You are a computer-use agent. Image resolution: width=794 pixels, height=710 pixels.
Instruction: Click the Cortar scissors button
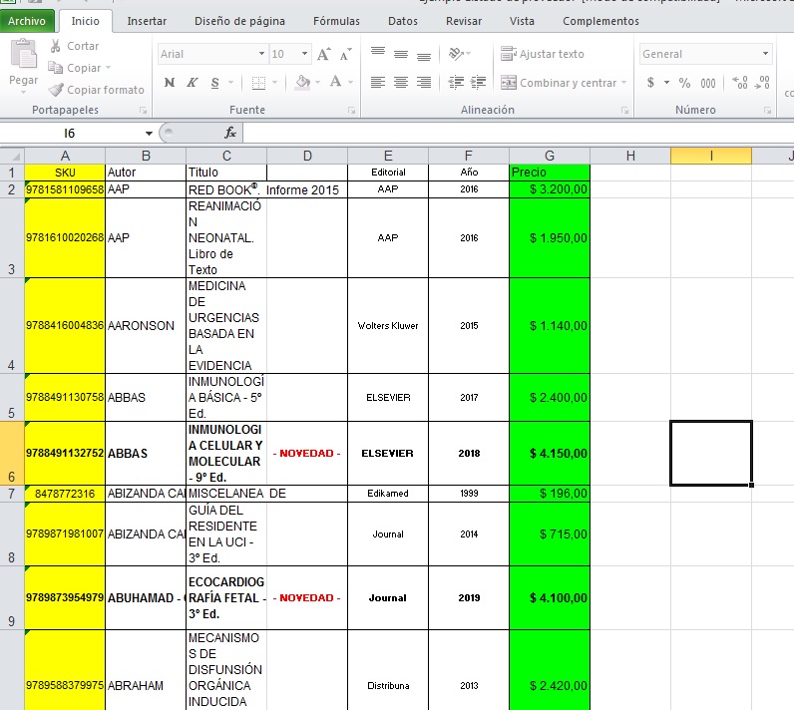(75, 46)
